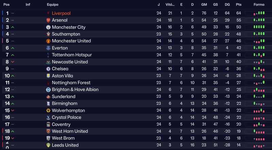Viewport: 272px width, 150px height.
Task: Open the Tottenham Hotspur team link
Action: (x=72, y=55)
